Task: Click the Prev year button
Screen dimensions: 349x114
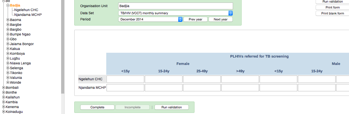Action: point(195,19)
